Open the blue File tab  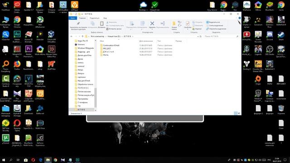coord(72,18)
